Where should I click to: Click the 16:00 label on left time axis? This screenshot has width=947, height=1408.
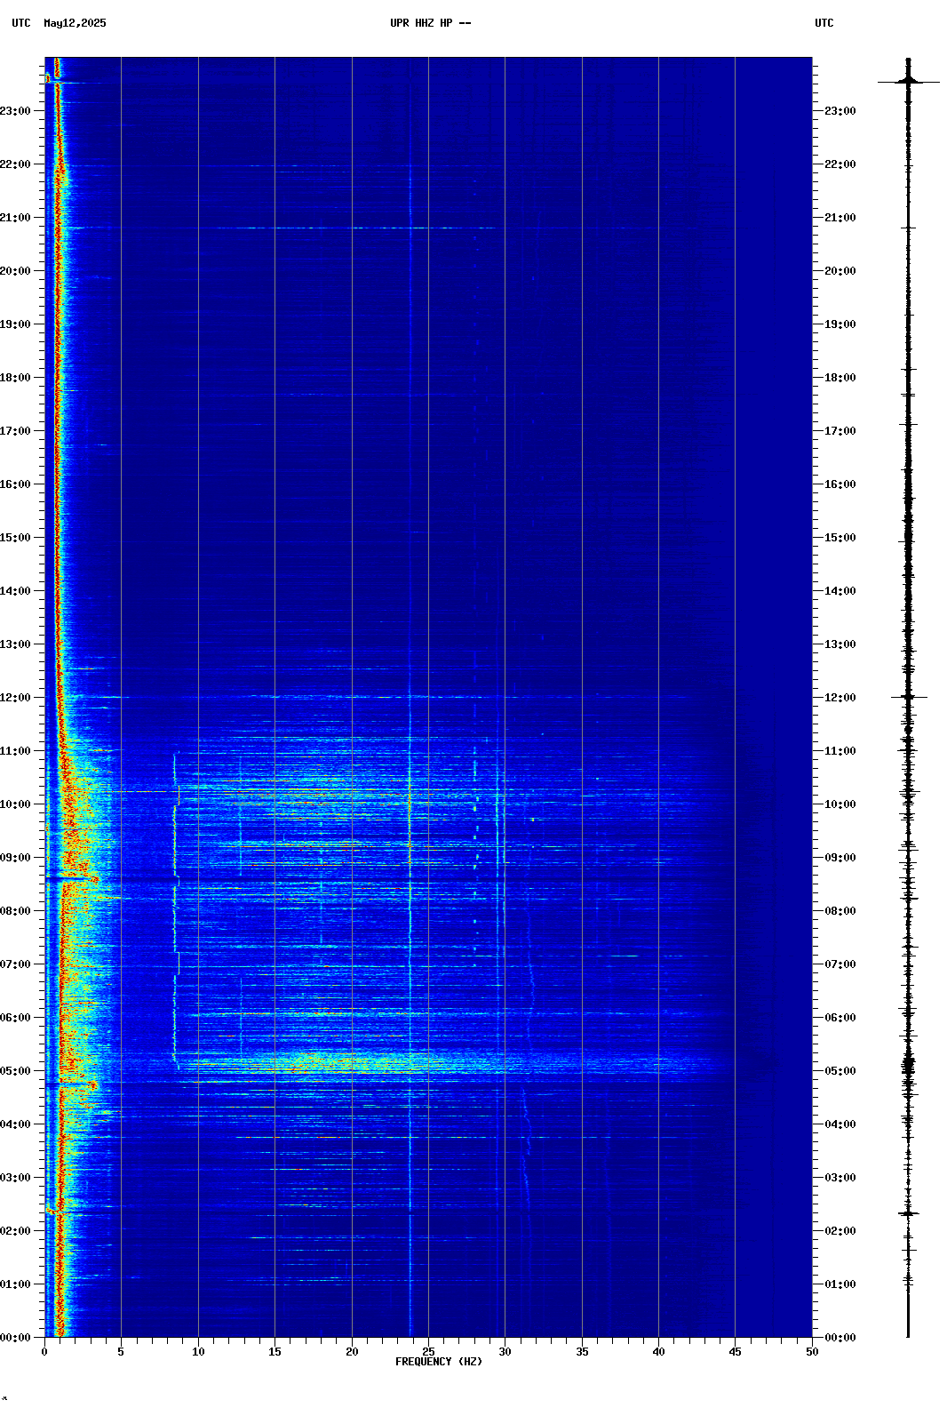(x=15, y=484)
